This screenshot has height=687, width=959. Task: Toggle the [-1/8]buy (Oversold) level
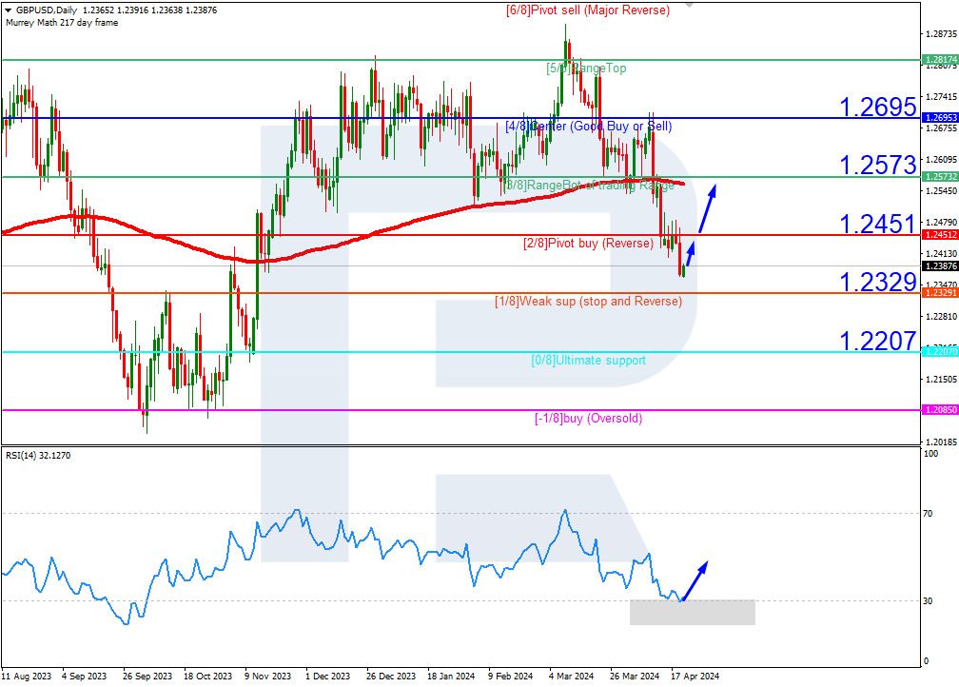coord(587,418)
